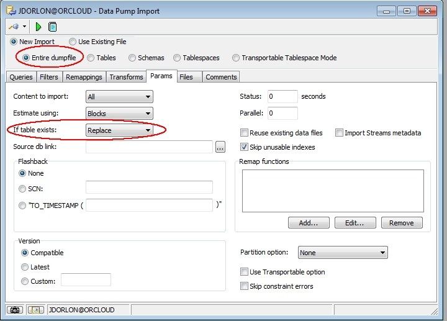The height and width of the screenshot is (321, 447).
Task: Click the script notepad toolbar icon
Action: 52,27
